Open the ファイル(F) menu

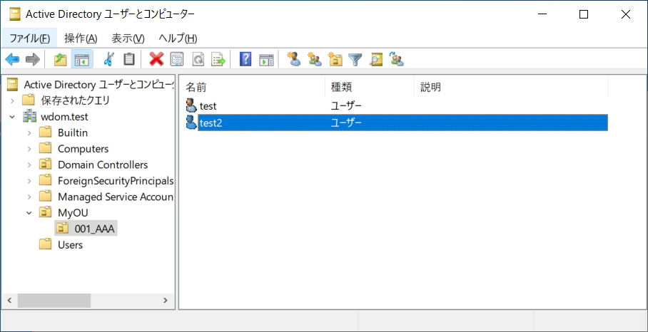point(30,38)
